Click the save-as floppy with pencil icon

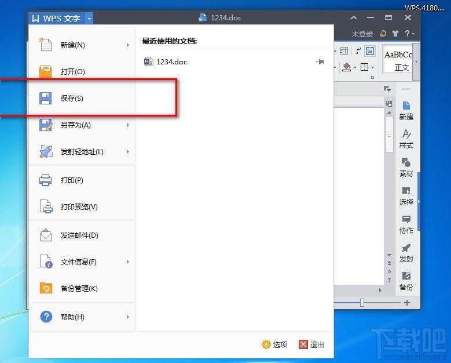coord(46,125)
